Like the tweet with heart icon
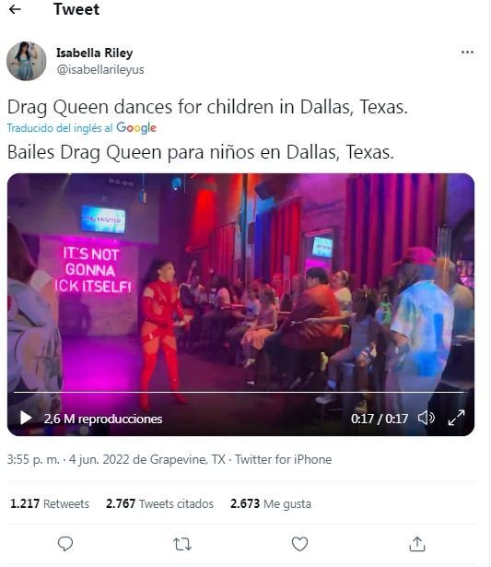491x567 pixels. 299,544
